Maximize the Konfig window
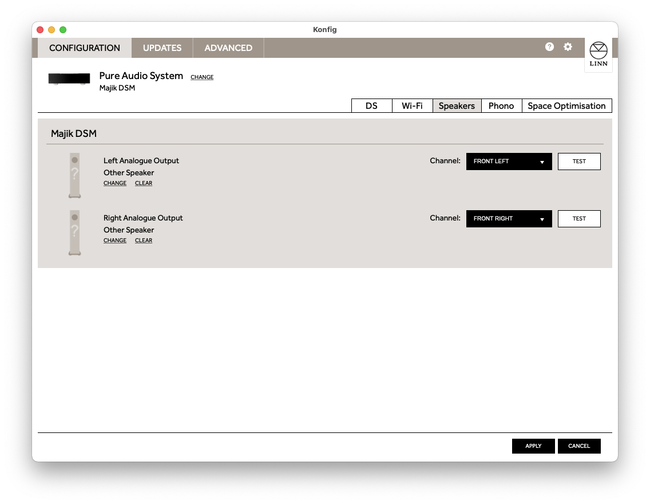Screen dimensions: 650x504 click(x=63, y=30)
